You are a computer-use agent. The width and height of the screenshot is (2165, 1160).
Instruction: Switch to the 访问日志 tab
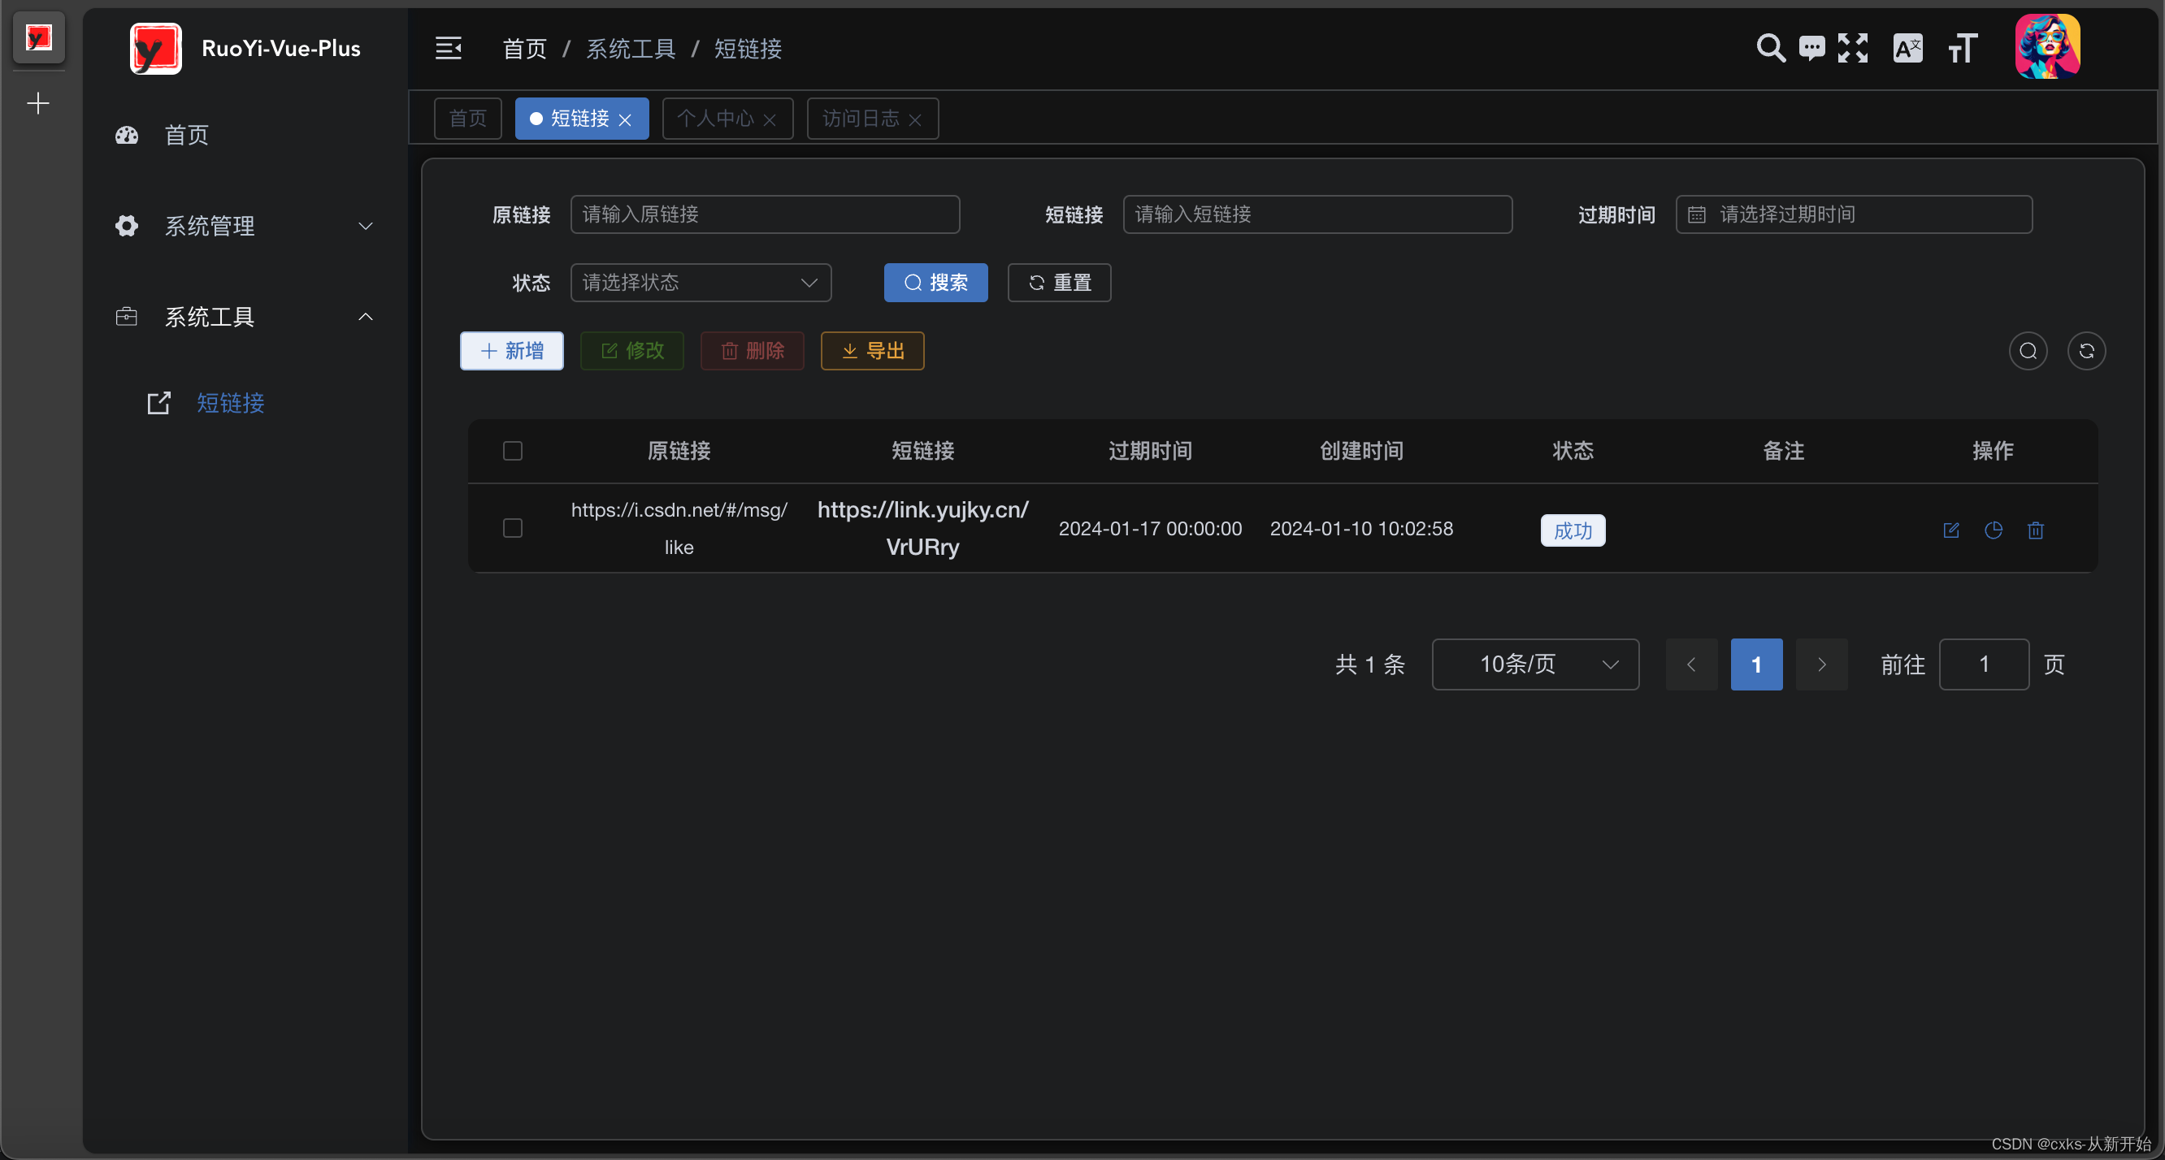coord(860,119)
